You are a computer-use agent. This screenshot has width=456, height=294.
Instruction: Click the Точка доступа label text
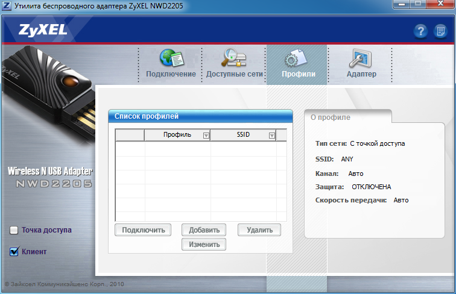[x=46, y=230]
